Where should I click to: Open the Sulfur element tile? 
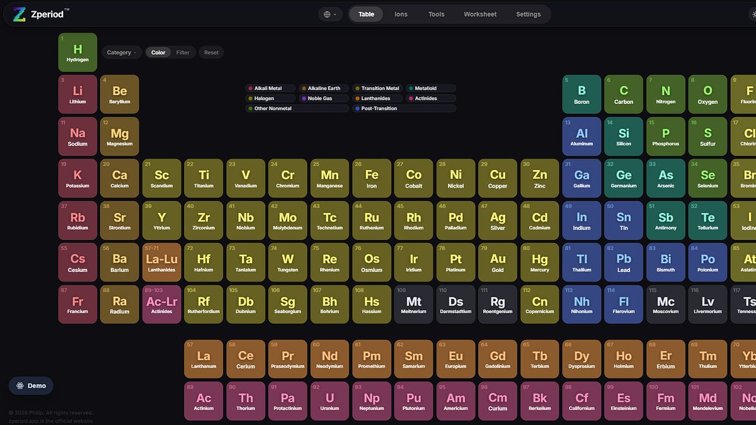click(x=707, y=137)
